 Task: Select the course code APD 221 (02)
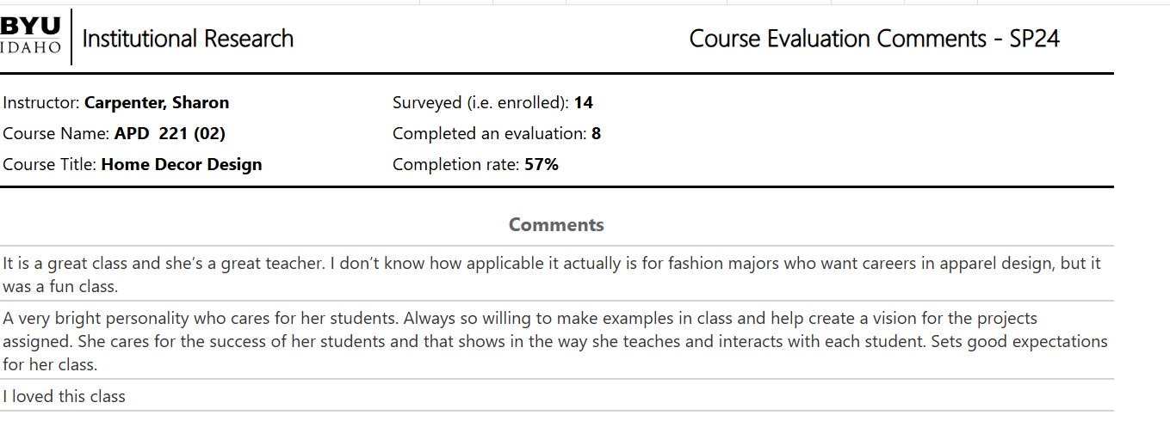pos(170,134)
